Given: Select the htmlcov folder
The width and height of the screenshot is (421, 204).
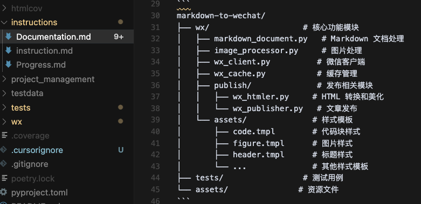Looking at the screenshot, I should [26, 8].
